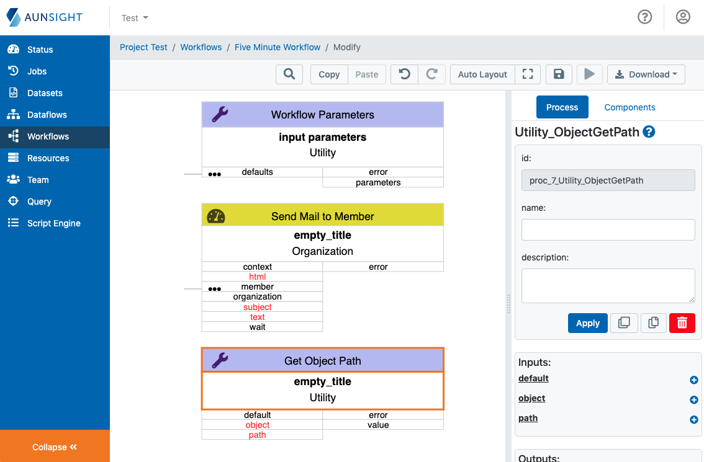Open the user account icon

683,17
